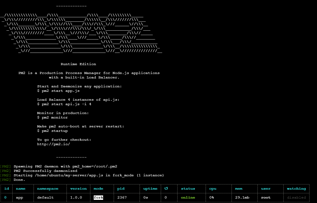The width and height of the screenshot is (317, 203).
Task: Click the app process name cell
Action: tap(19, 198)
